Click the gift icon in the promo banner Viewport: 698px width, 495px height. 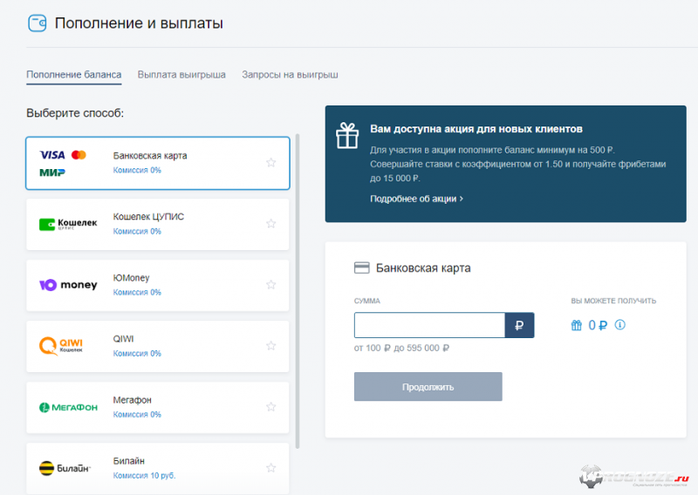[x=348, y=135]
